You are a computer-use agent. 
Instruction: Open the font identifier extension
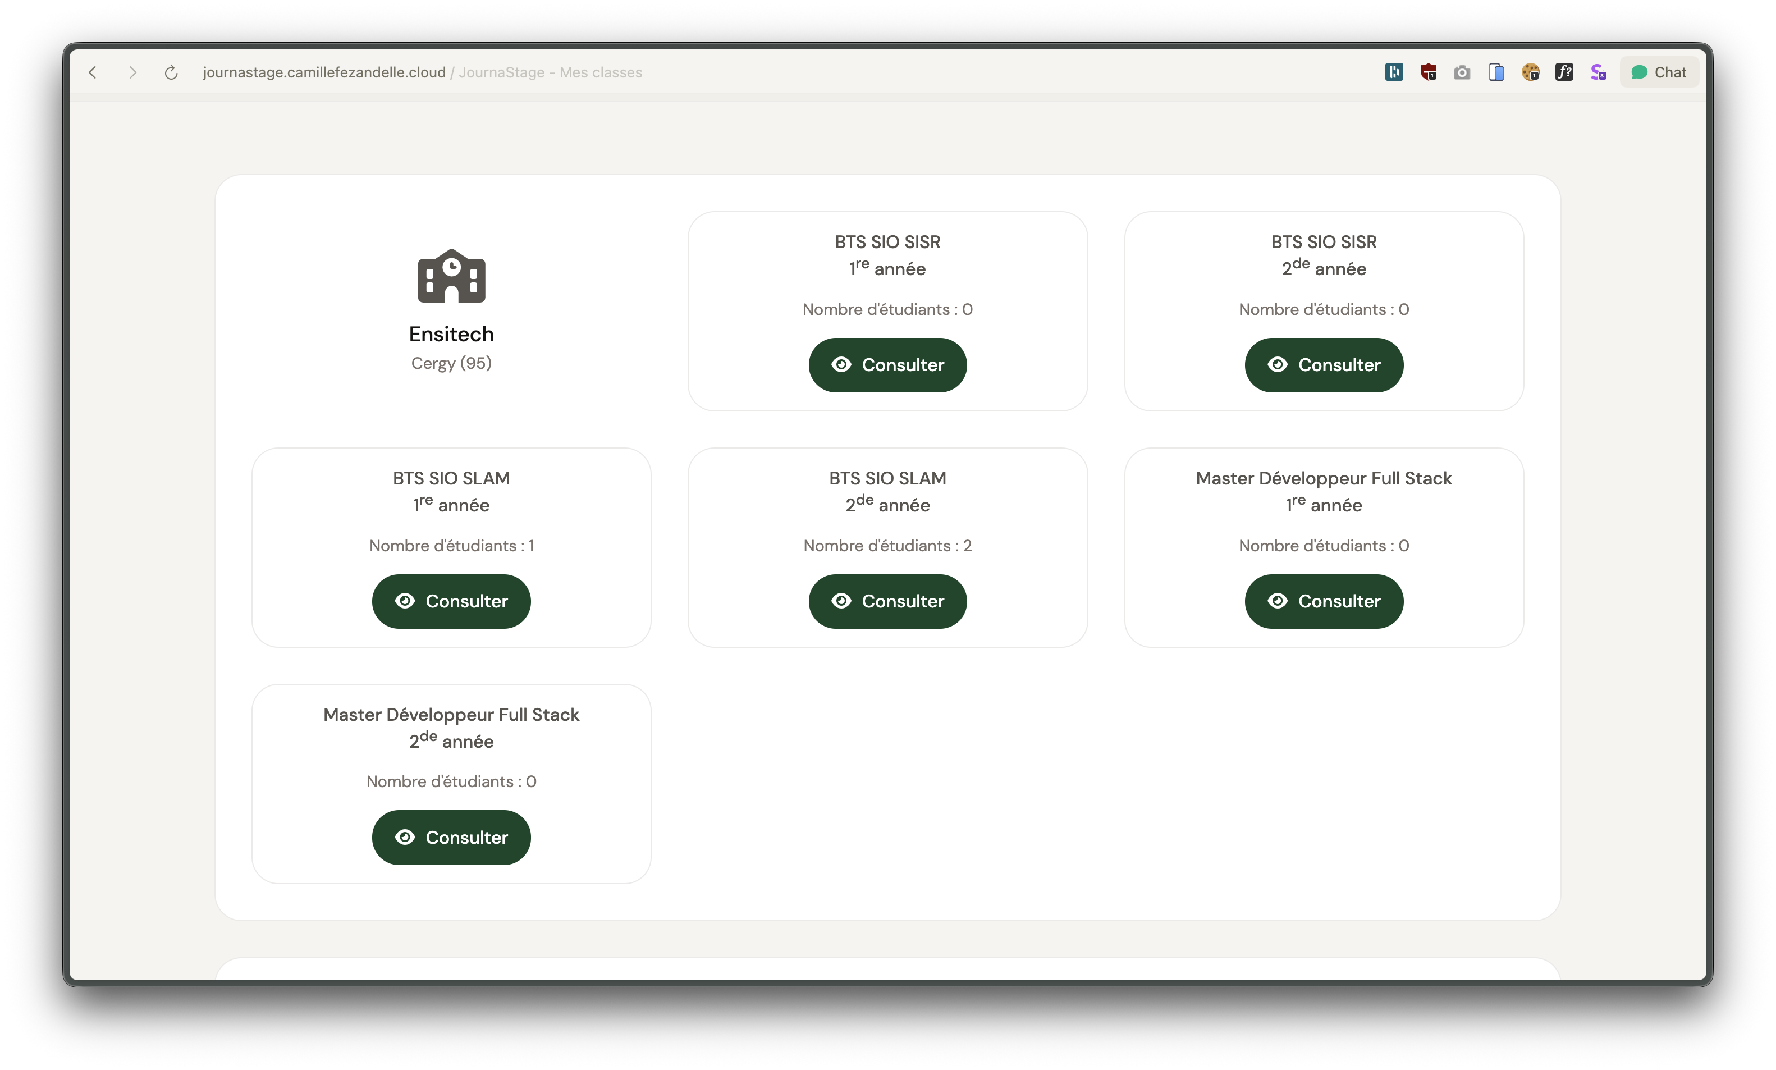(1564, 72)
